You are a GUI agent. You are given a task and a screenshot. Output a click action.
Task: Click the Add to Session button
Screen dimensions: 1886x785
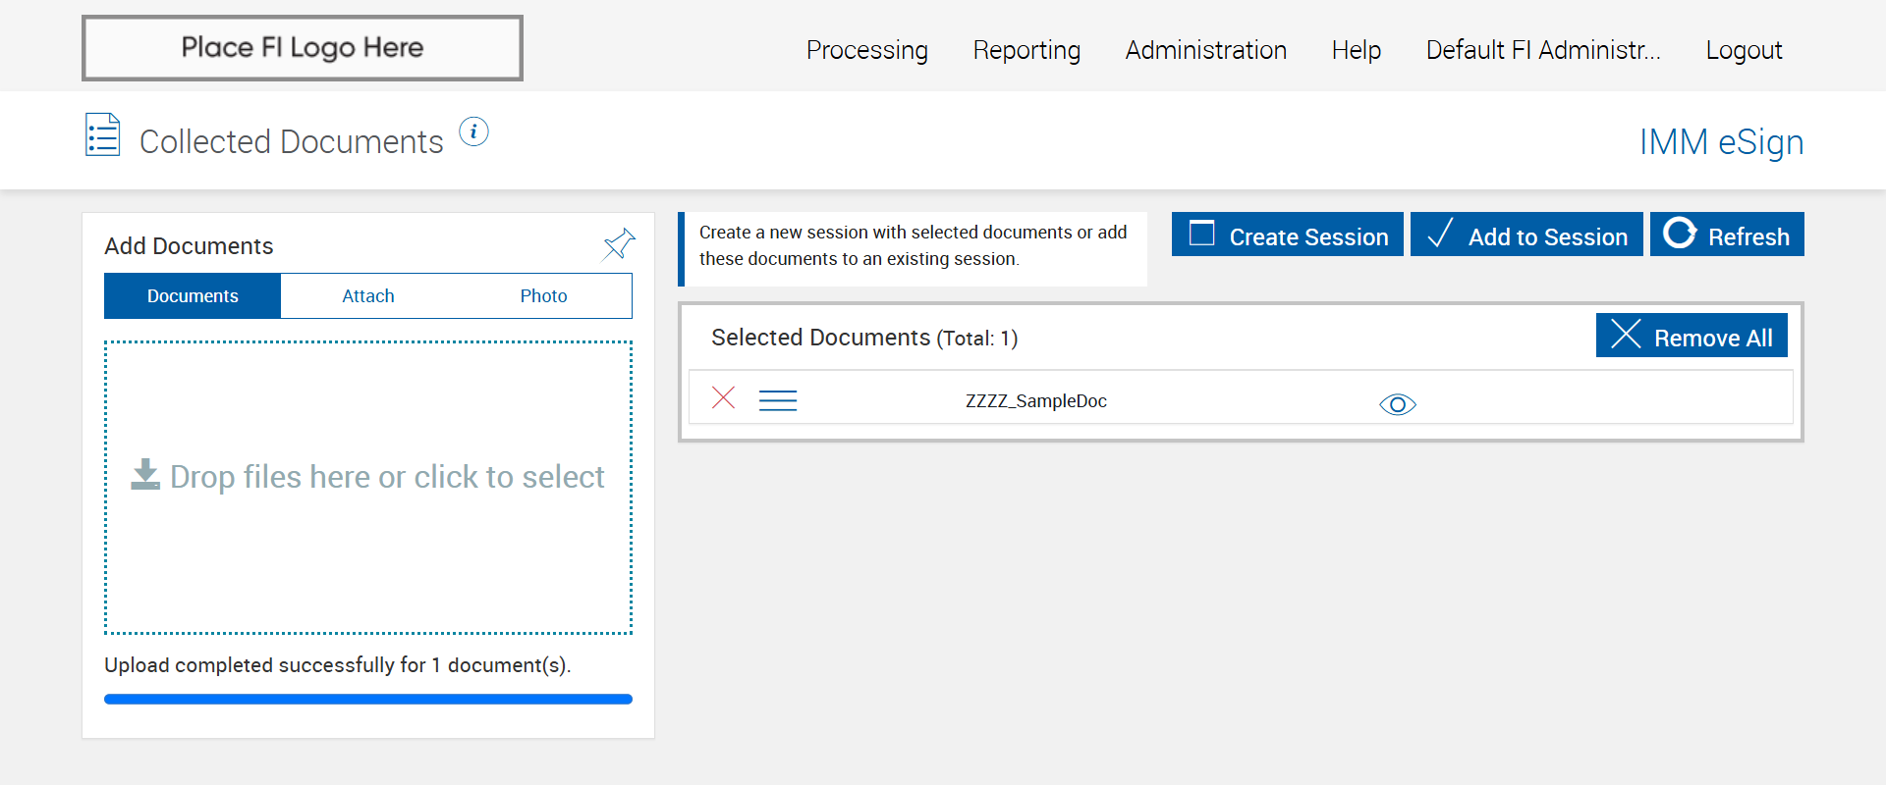[1526, 235]
